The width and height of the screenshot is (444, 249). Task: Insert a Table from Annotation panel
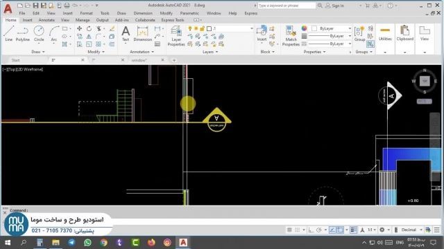(157, 44)
